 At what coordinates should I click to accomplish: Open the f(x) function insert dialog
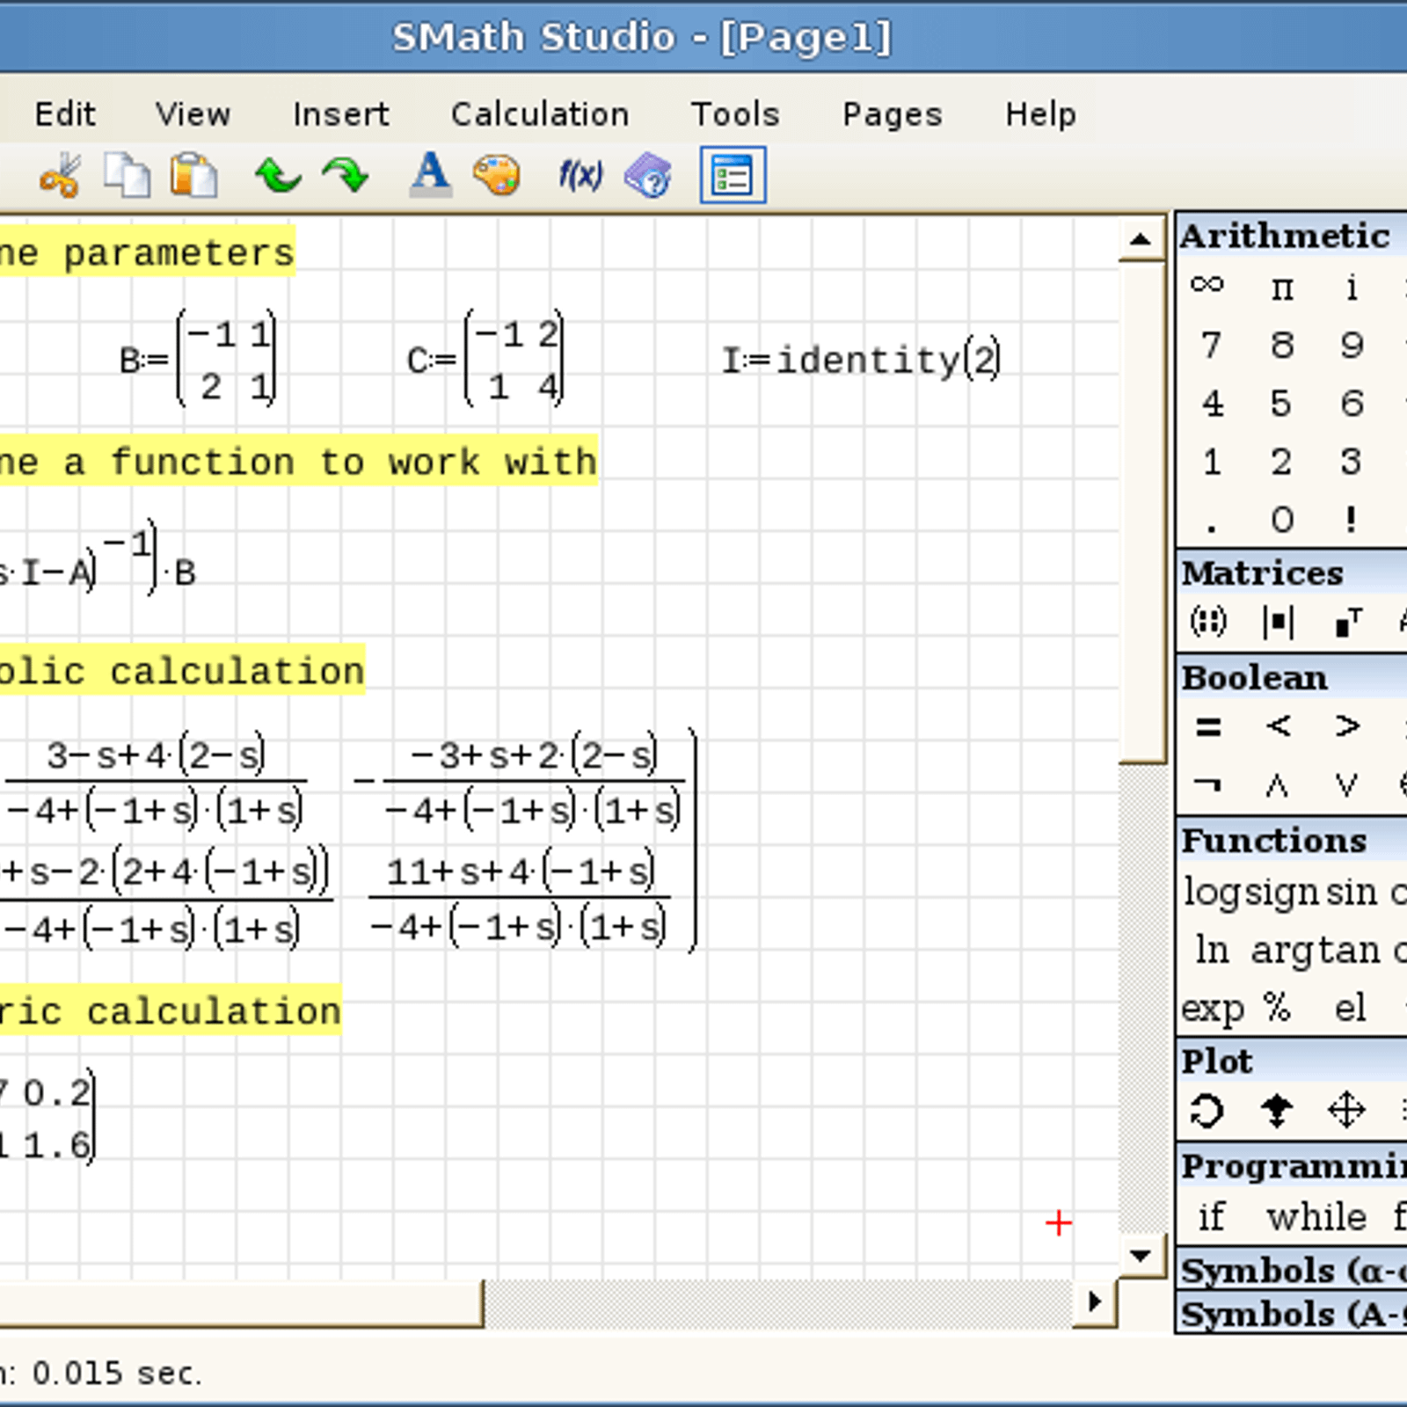(x=580, y=176)
